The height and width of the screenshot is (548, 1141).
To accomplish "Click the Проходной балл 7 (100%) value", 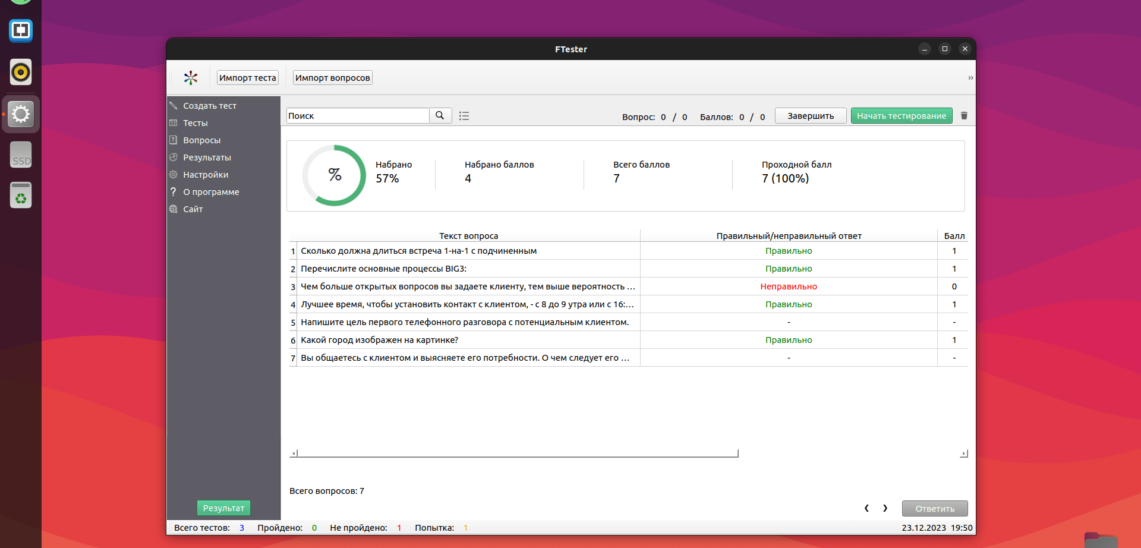I will pos(785,178).
